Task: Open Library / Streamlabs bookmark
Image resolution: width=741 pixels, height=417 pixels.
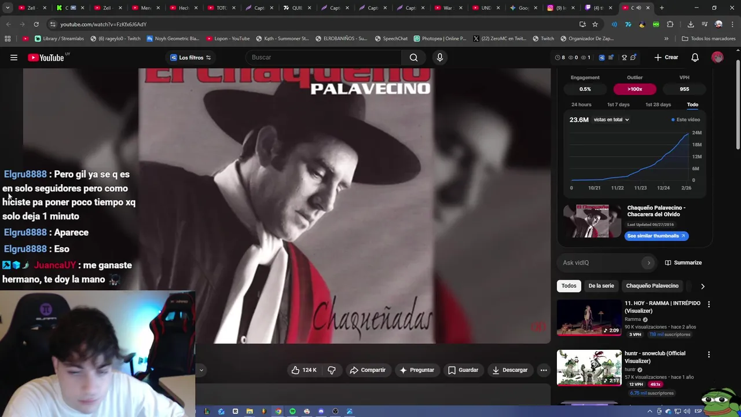Action: [60, 38]
